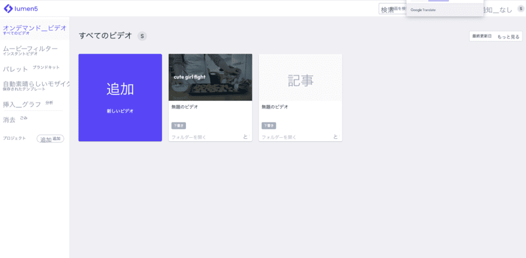Expand the 最終更新日 sort dropdown

[x=496, y=36]
